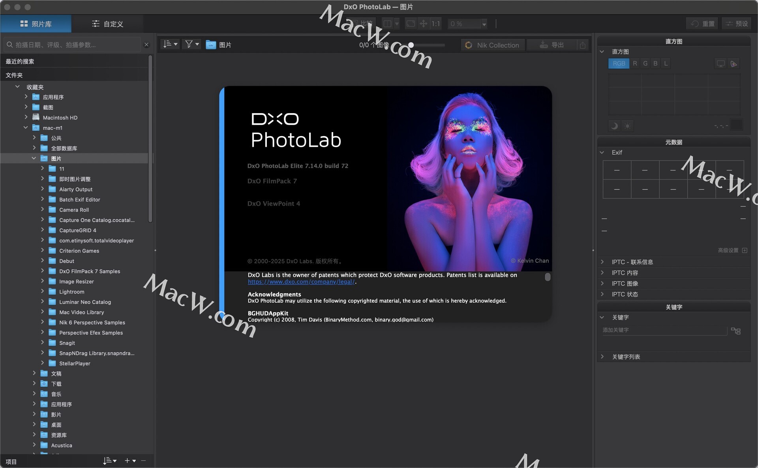Collapse the Exif section
This screenshot has width=758, height=468.
pyautogui.click(x=602, y=152)
